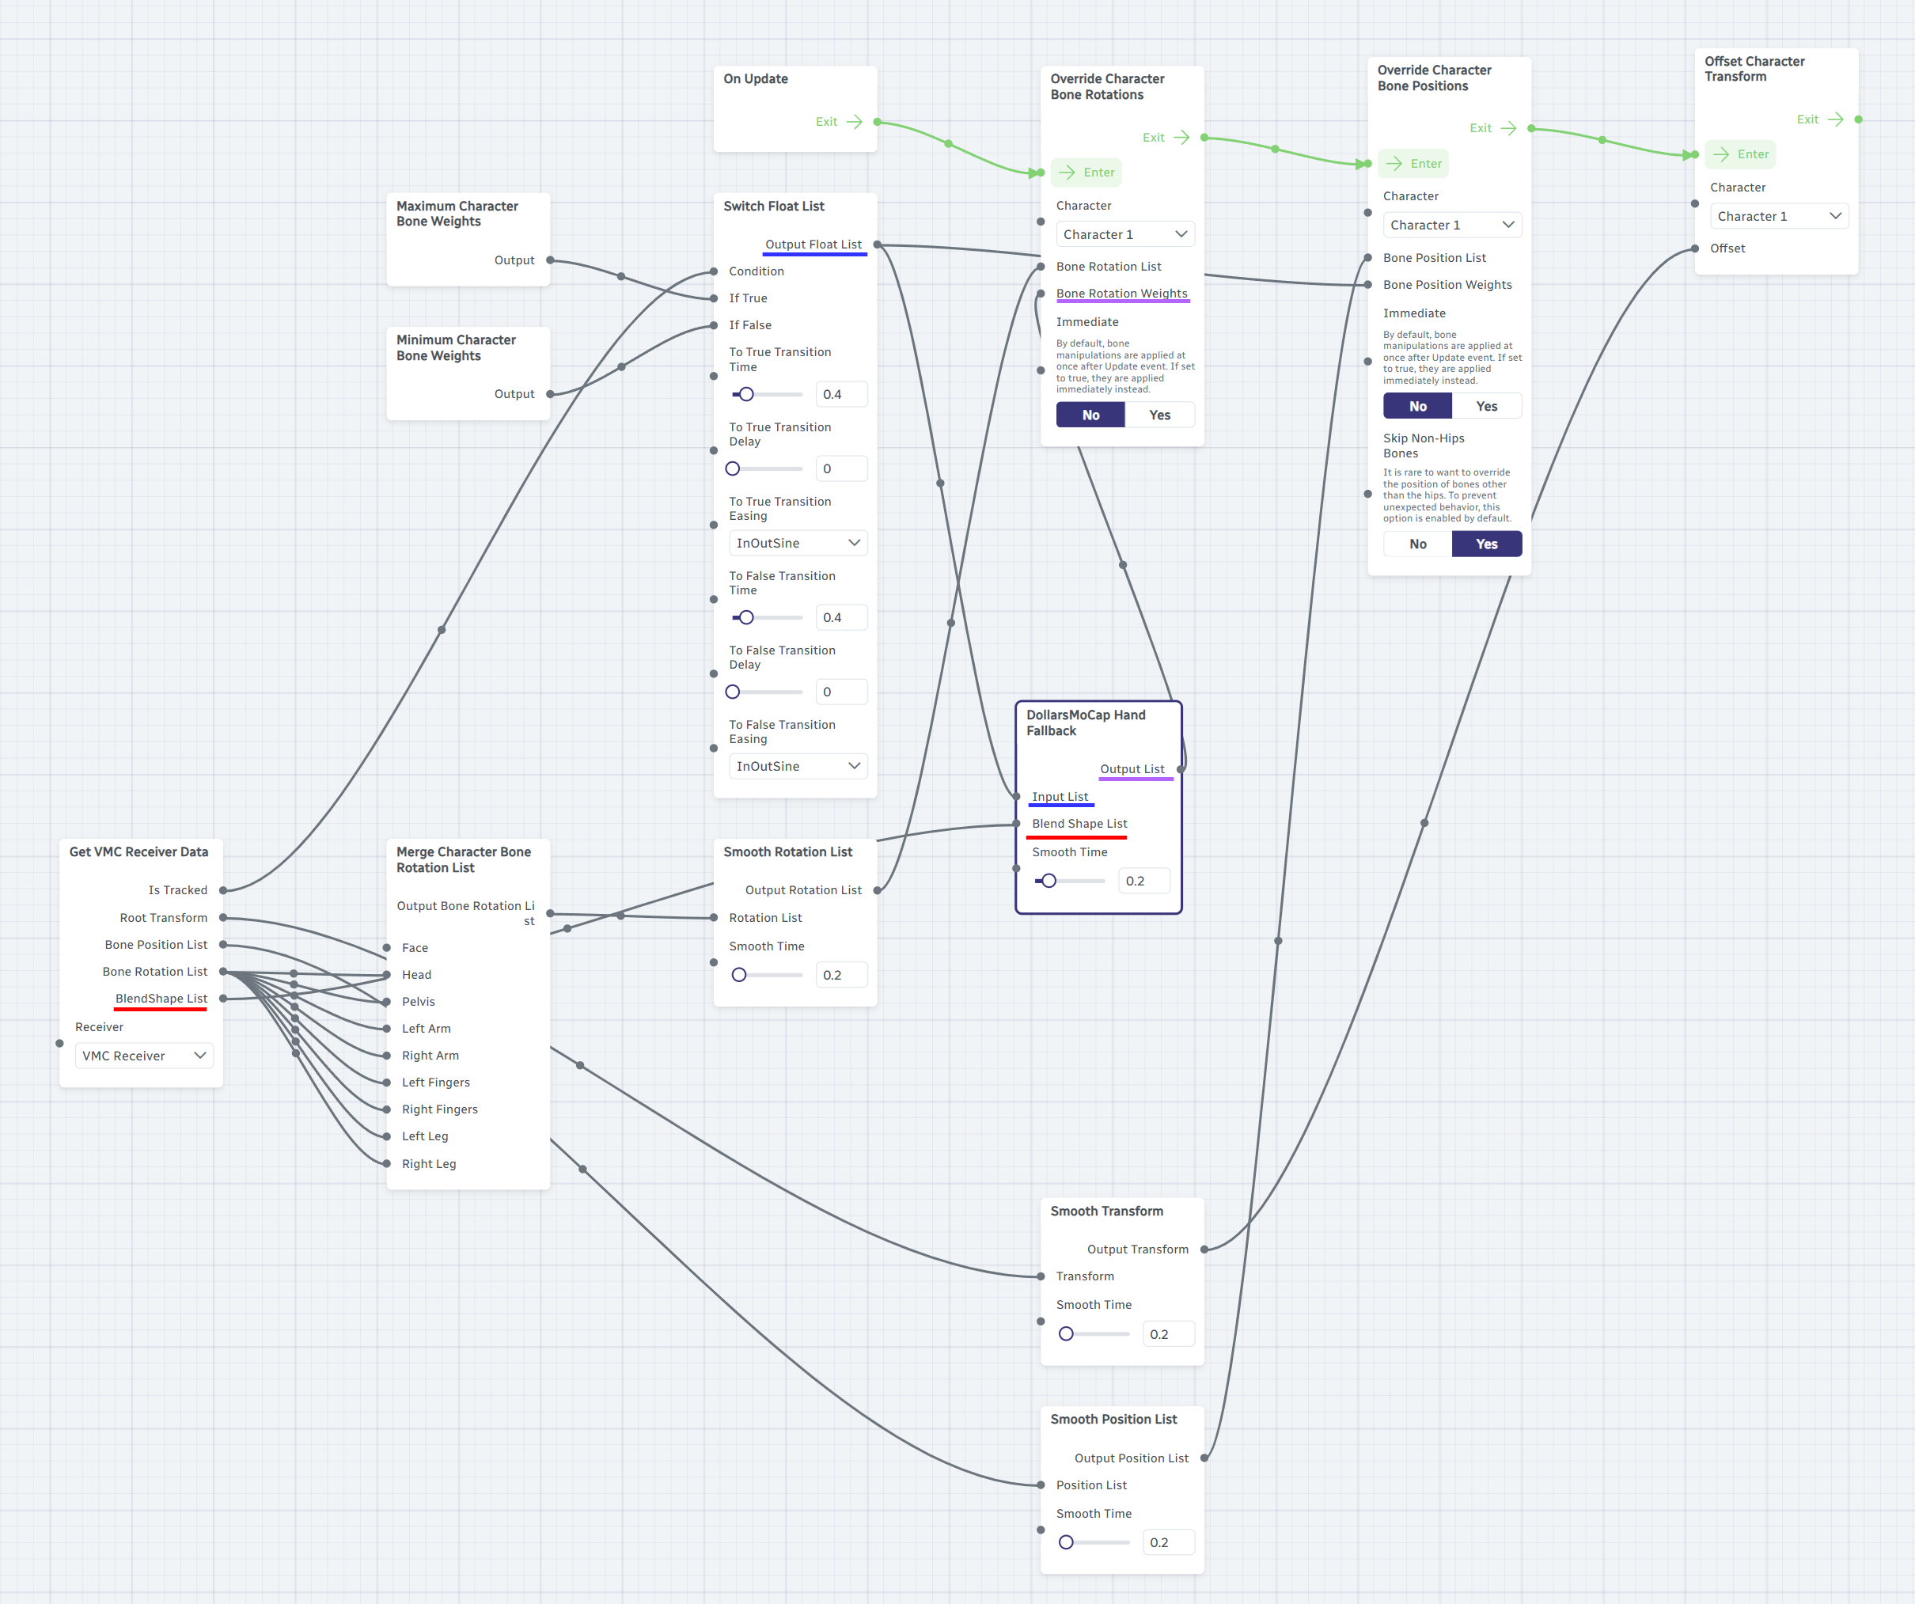Click Enter arrow on Offset Character Transform node
Screen dimensions: 1915x1604
[1721, 154]
